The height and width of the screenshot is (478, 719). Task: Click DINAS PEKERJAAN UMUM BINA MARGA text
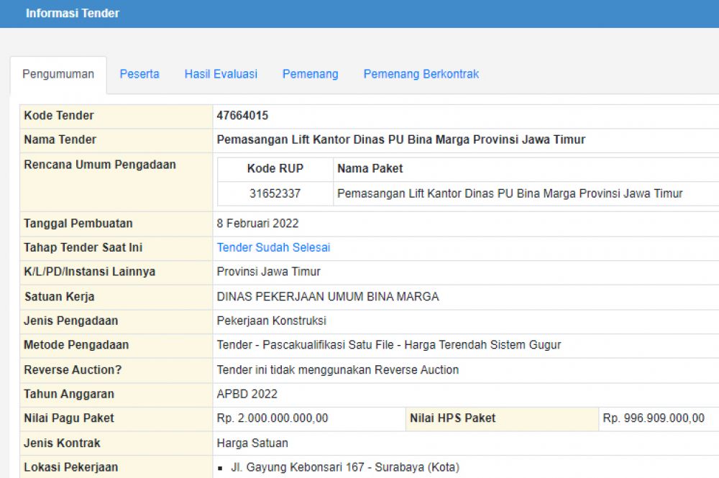click(327, 296)
